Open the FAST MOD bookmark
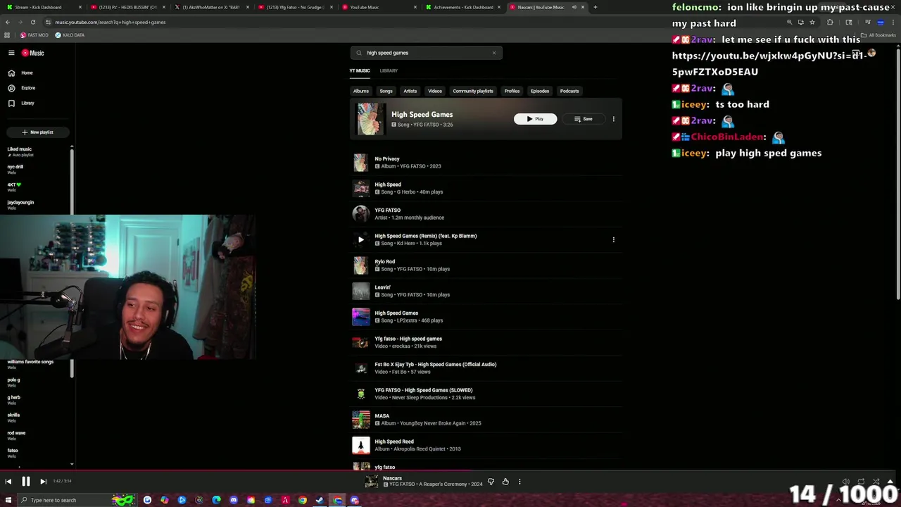 [x=34, y=35]
